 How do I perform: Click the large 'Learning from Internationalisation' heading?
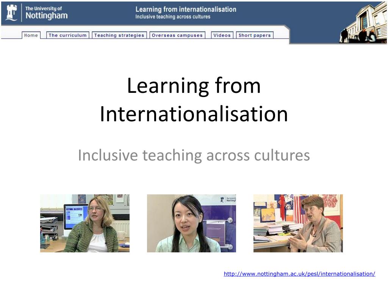[194, 100]
